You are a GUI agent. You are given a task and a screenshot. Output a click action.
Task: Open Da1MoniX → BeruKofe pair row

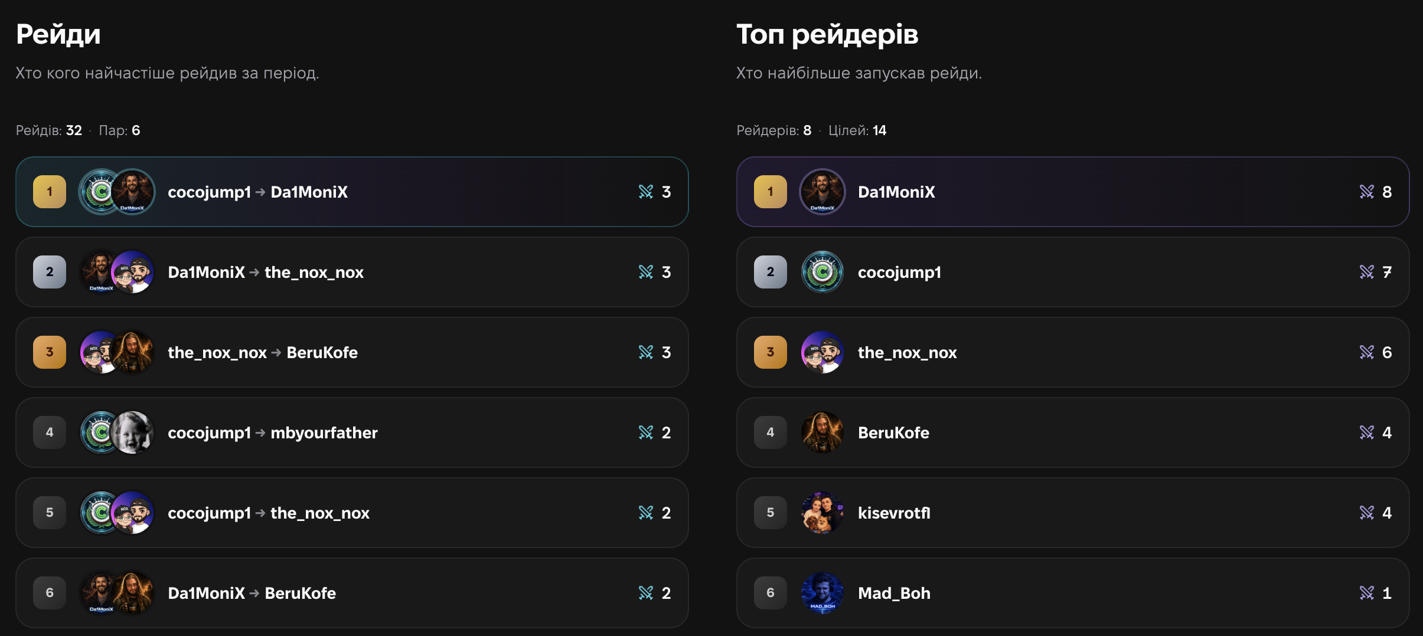point(352,593)
